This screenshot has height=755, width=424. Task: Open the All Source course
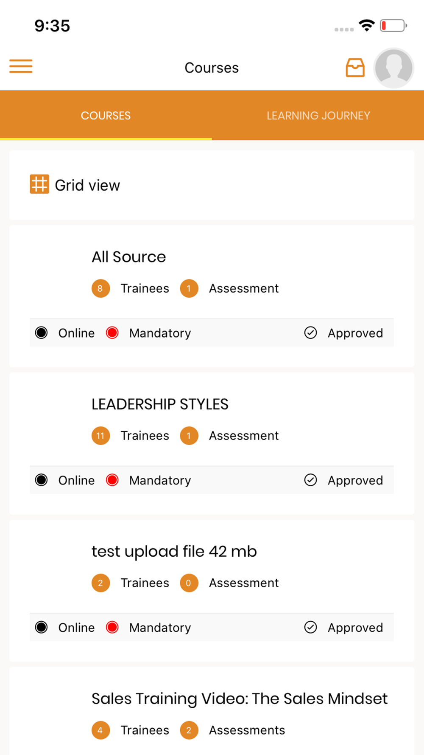pos(129,257)
